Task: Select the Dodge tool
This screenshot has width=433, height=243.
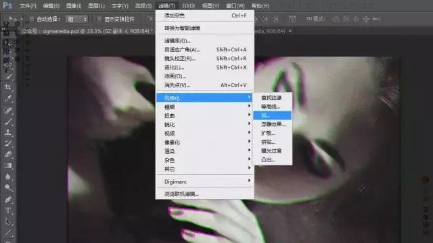Action: click(8, 188)
